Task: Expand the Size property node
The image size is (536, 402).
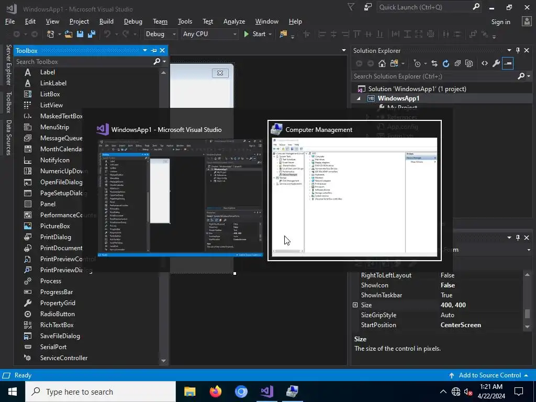Action: 355,305
